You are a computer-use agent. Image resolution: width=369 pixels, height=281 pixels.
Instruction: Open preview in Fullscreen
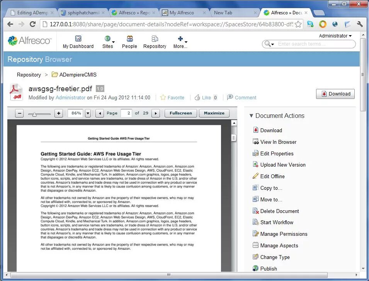click(x=181, y=113)
